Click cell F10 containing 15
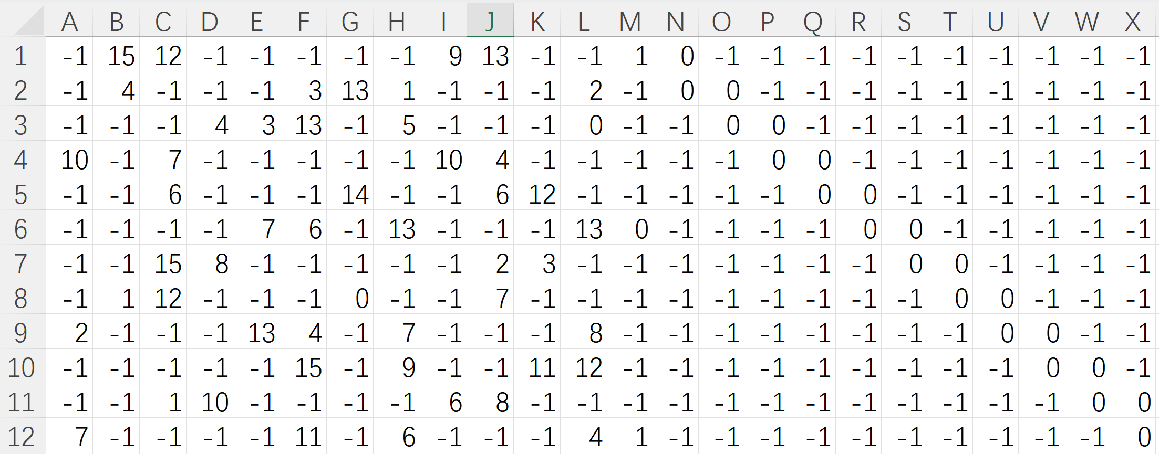1159x454 pixels. pos(303,367)
